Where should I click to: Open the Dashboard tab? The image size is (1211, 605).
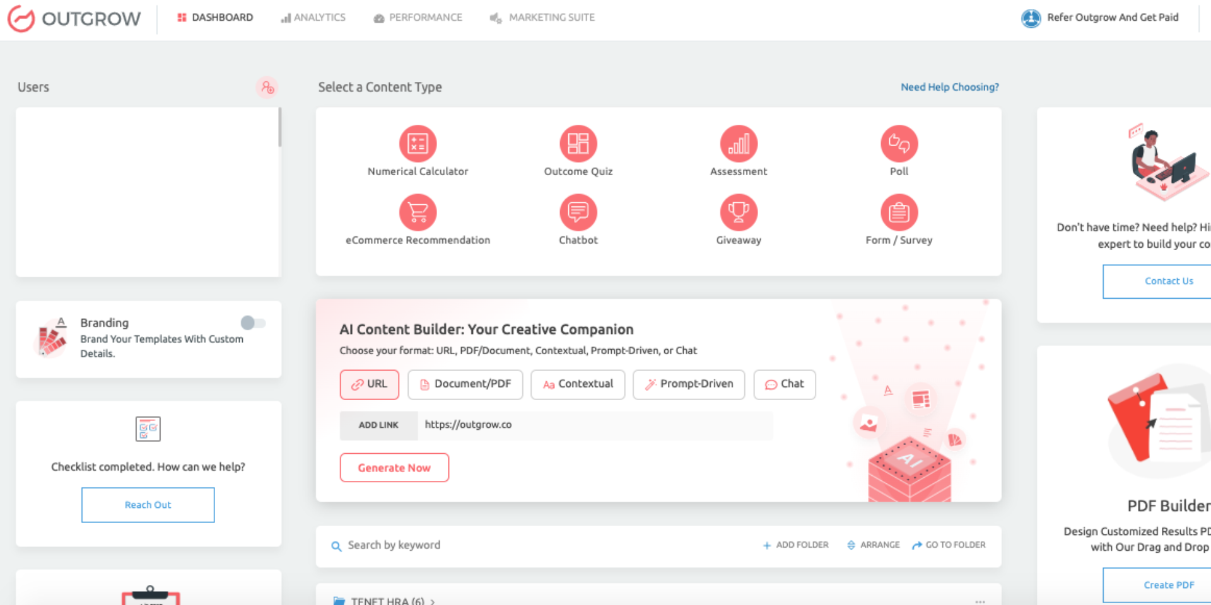[x=215, y=18]
